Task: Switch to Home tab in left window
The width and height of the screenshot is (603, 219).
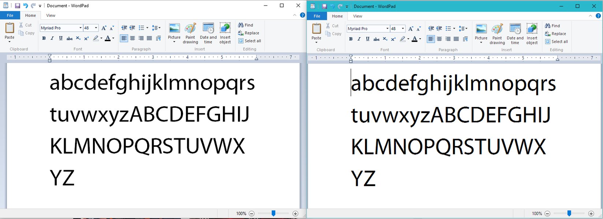Action: pyautogui.click(x=30, y=15)
